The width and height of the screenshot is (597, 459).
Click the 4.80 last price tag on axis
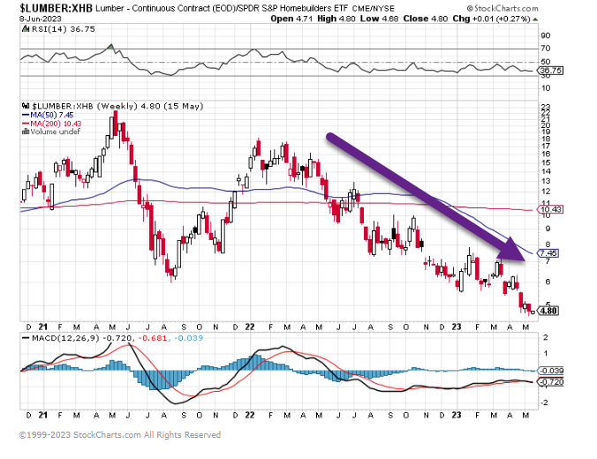point(548,311)
